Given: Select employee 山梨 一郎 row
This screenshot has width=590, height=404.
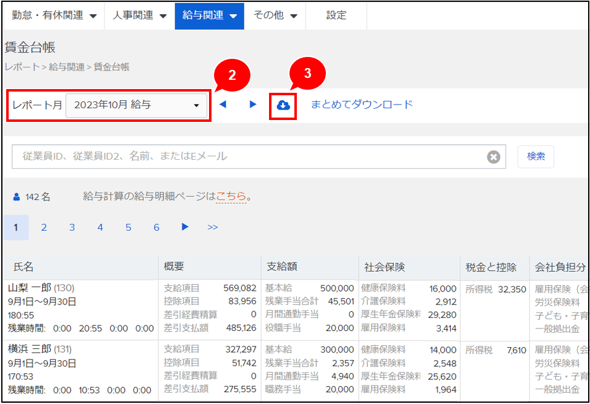Looking at the screenshot, I should point(30,288).
